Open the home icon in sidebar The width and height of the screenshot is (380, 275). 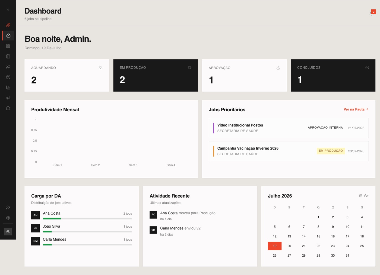click(8, 35)
